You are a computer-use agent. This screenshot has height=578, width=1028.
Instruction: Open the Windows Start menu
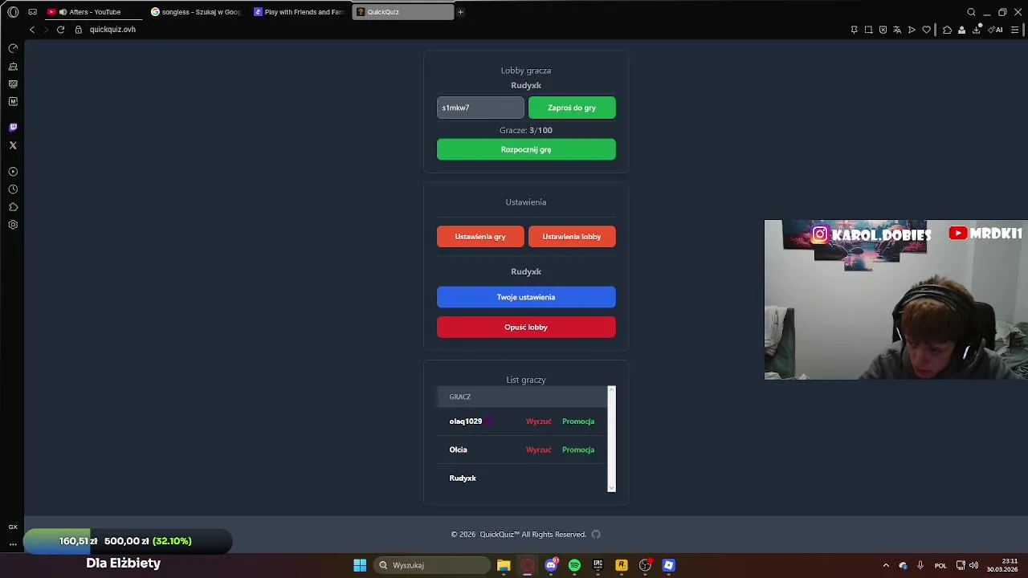[x=360, y=565]
